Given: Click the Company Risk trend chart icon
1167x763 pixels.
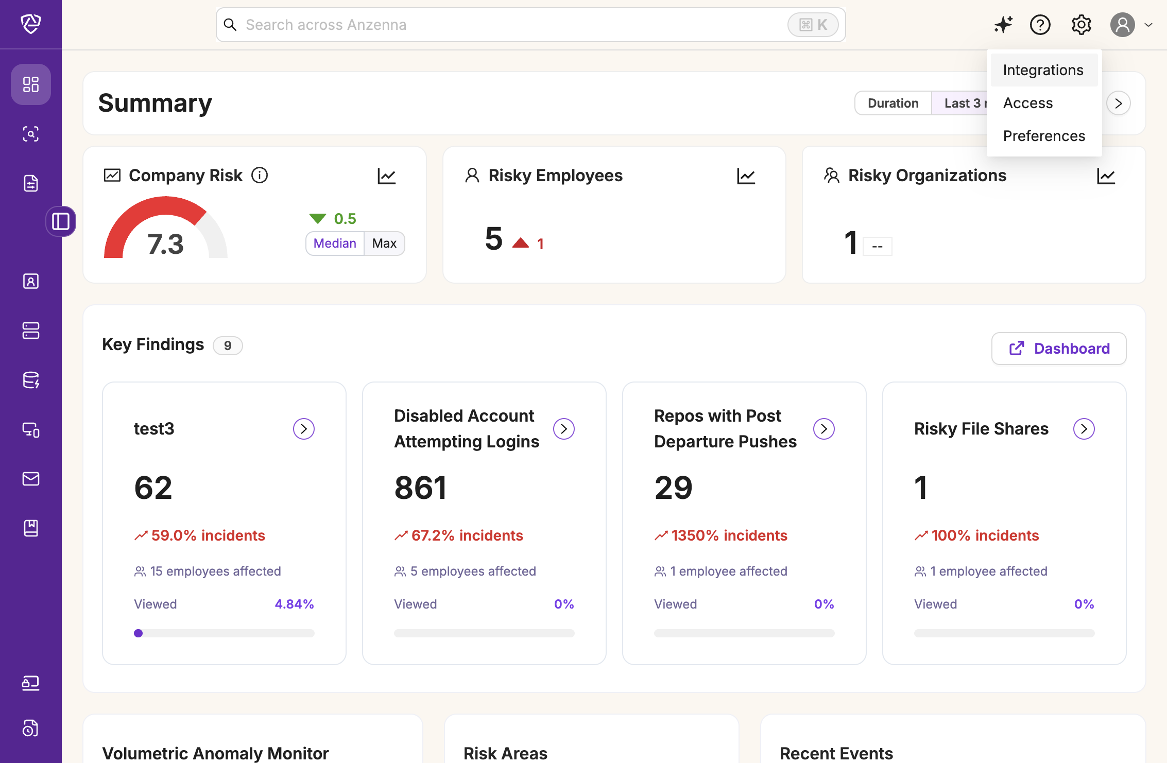Looking at the screenshot, I should pyautogui.click(x=386, y=176).
